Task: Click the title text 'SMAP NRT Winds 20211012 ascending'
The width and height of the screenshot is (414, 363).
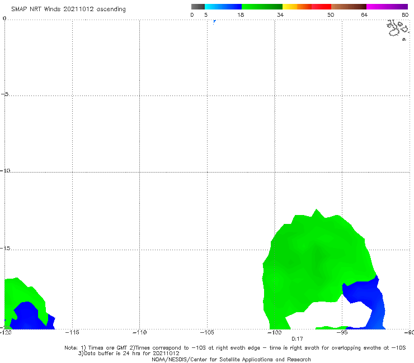Action: [x=68, y=9]
